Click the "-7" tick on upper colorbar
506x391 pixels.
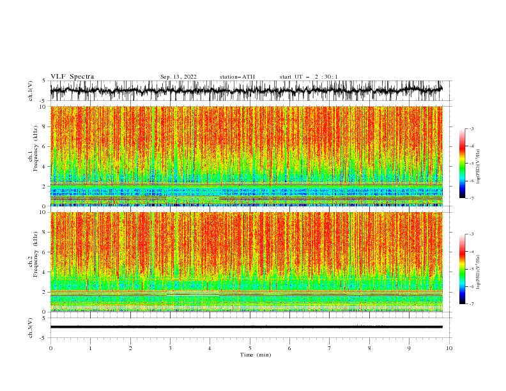pos(471,198)
